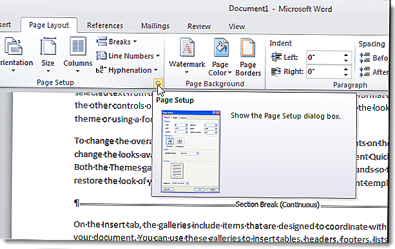395x249 pixels.
Task: Expand the Watermark dropdown arrow
Action: pos(187,73)
